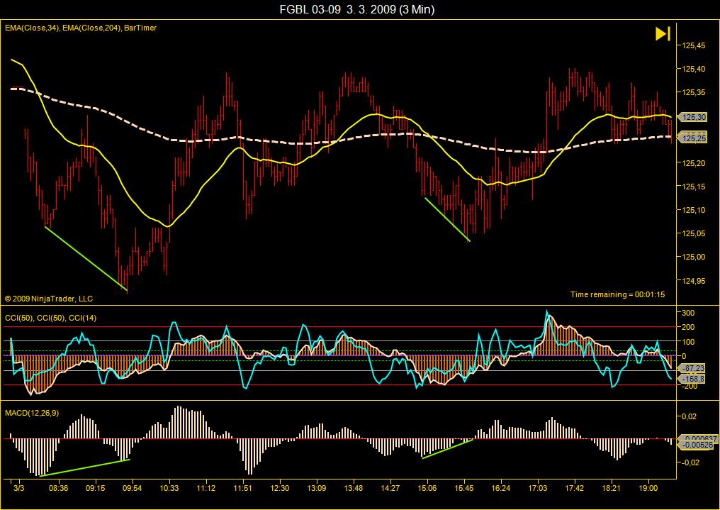Click the 09:54 time axis label
The image size is (720, 510).
click(132, 488)
